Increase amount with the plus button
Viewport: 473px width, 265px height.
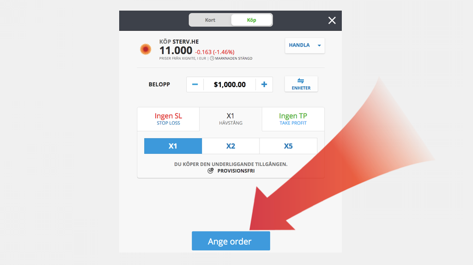click(264, 85)
